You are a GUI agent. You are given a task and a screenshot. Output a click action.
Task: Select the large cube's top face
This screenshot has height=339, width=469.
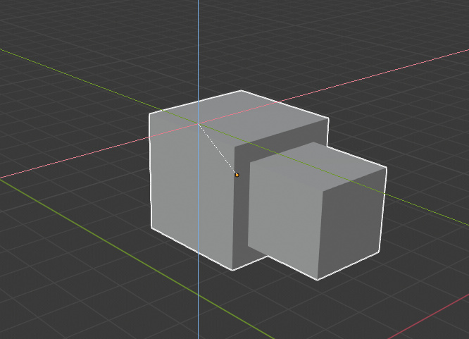239,118
